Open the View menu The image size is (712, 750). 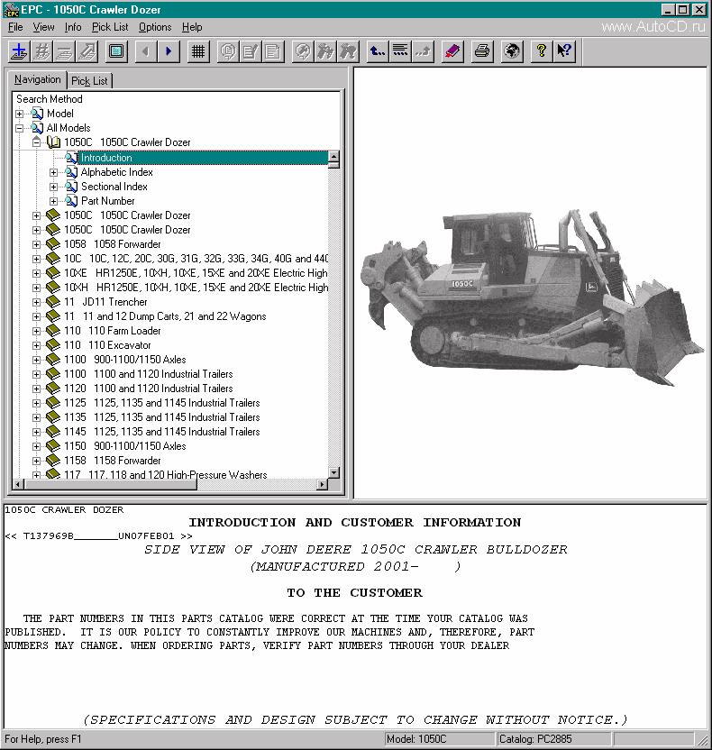click(43, 27)
